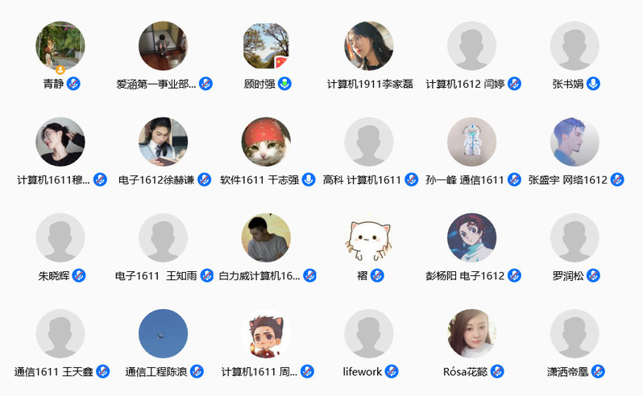
Task: Open Rósa花懿's profile picture
Action: (471, 333)
